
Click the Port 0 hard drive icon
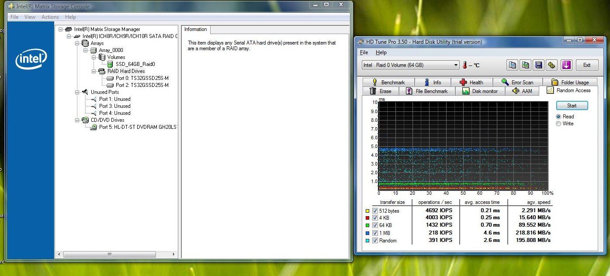pyautogui.click(x=110, y=78)
